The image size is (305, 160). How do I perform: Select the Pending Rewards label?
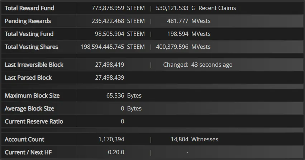tap(28, 21)
